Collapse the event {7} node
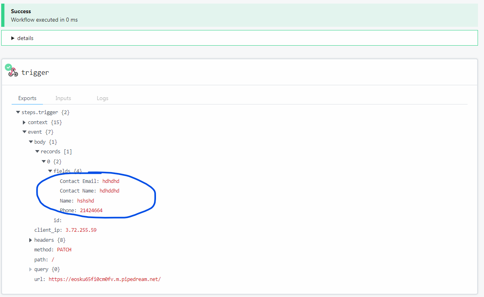 [24, 132]
